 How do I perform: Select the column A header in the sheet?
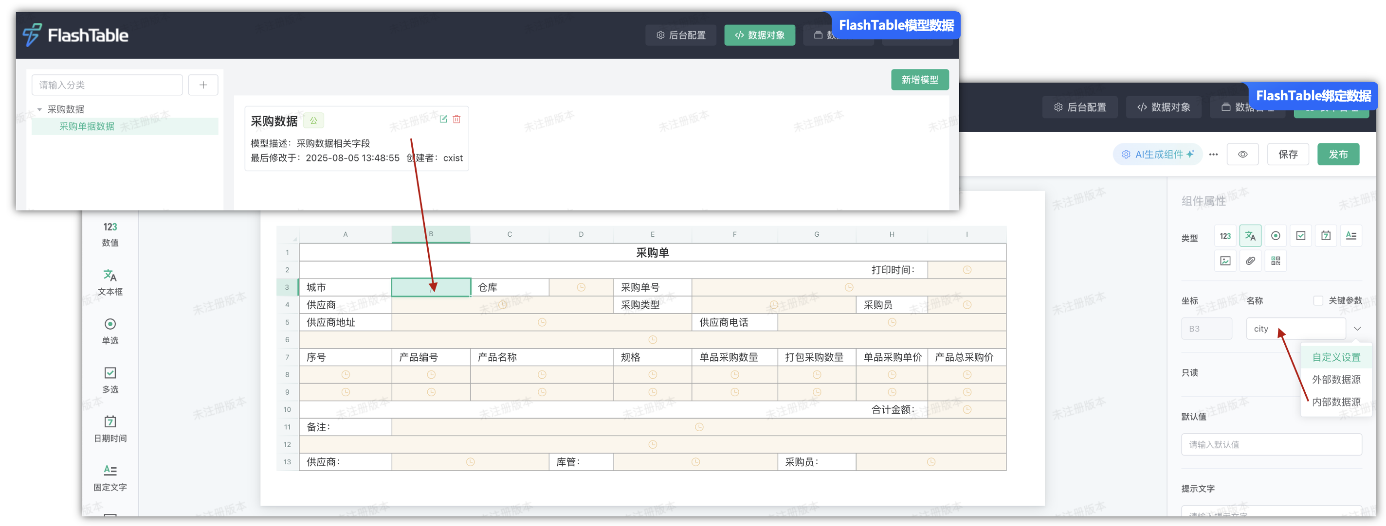[x=346, y=235]
